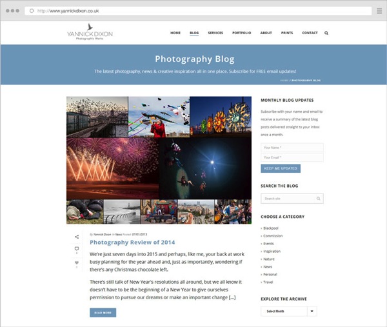Open comments via speech bubble icon
Viewport: 387px width, 327px height.
[77, 248]
